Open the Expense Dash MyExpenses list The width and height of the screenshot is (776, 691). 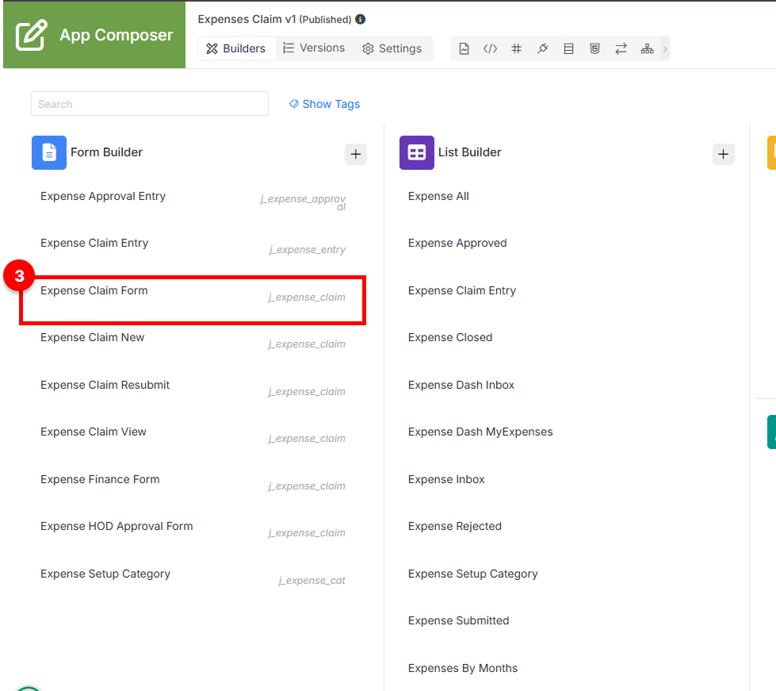(x=480, y=432)
